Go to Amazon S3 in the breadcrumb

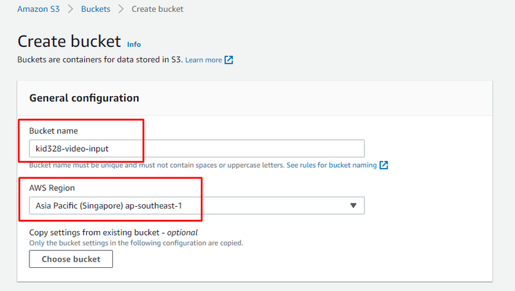(39, 9)
